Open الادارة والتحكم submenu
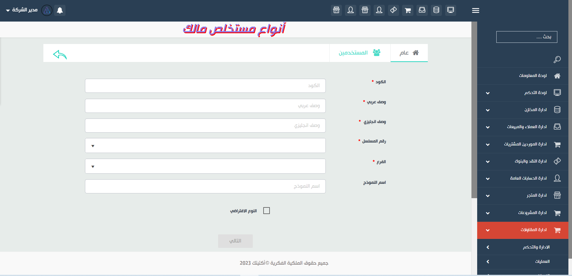Image resolution: width=572 pixels, height=276 pixels. (523, 247)
